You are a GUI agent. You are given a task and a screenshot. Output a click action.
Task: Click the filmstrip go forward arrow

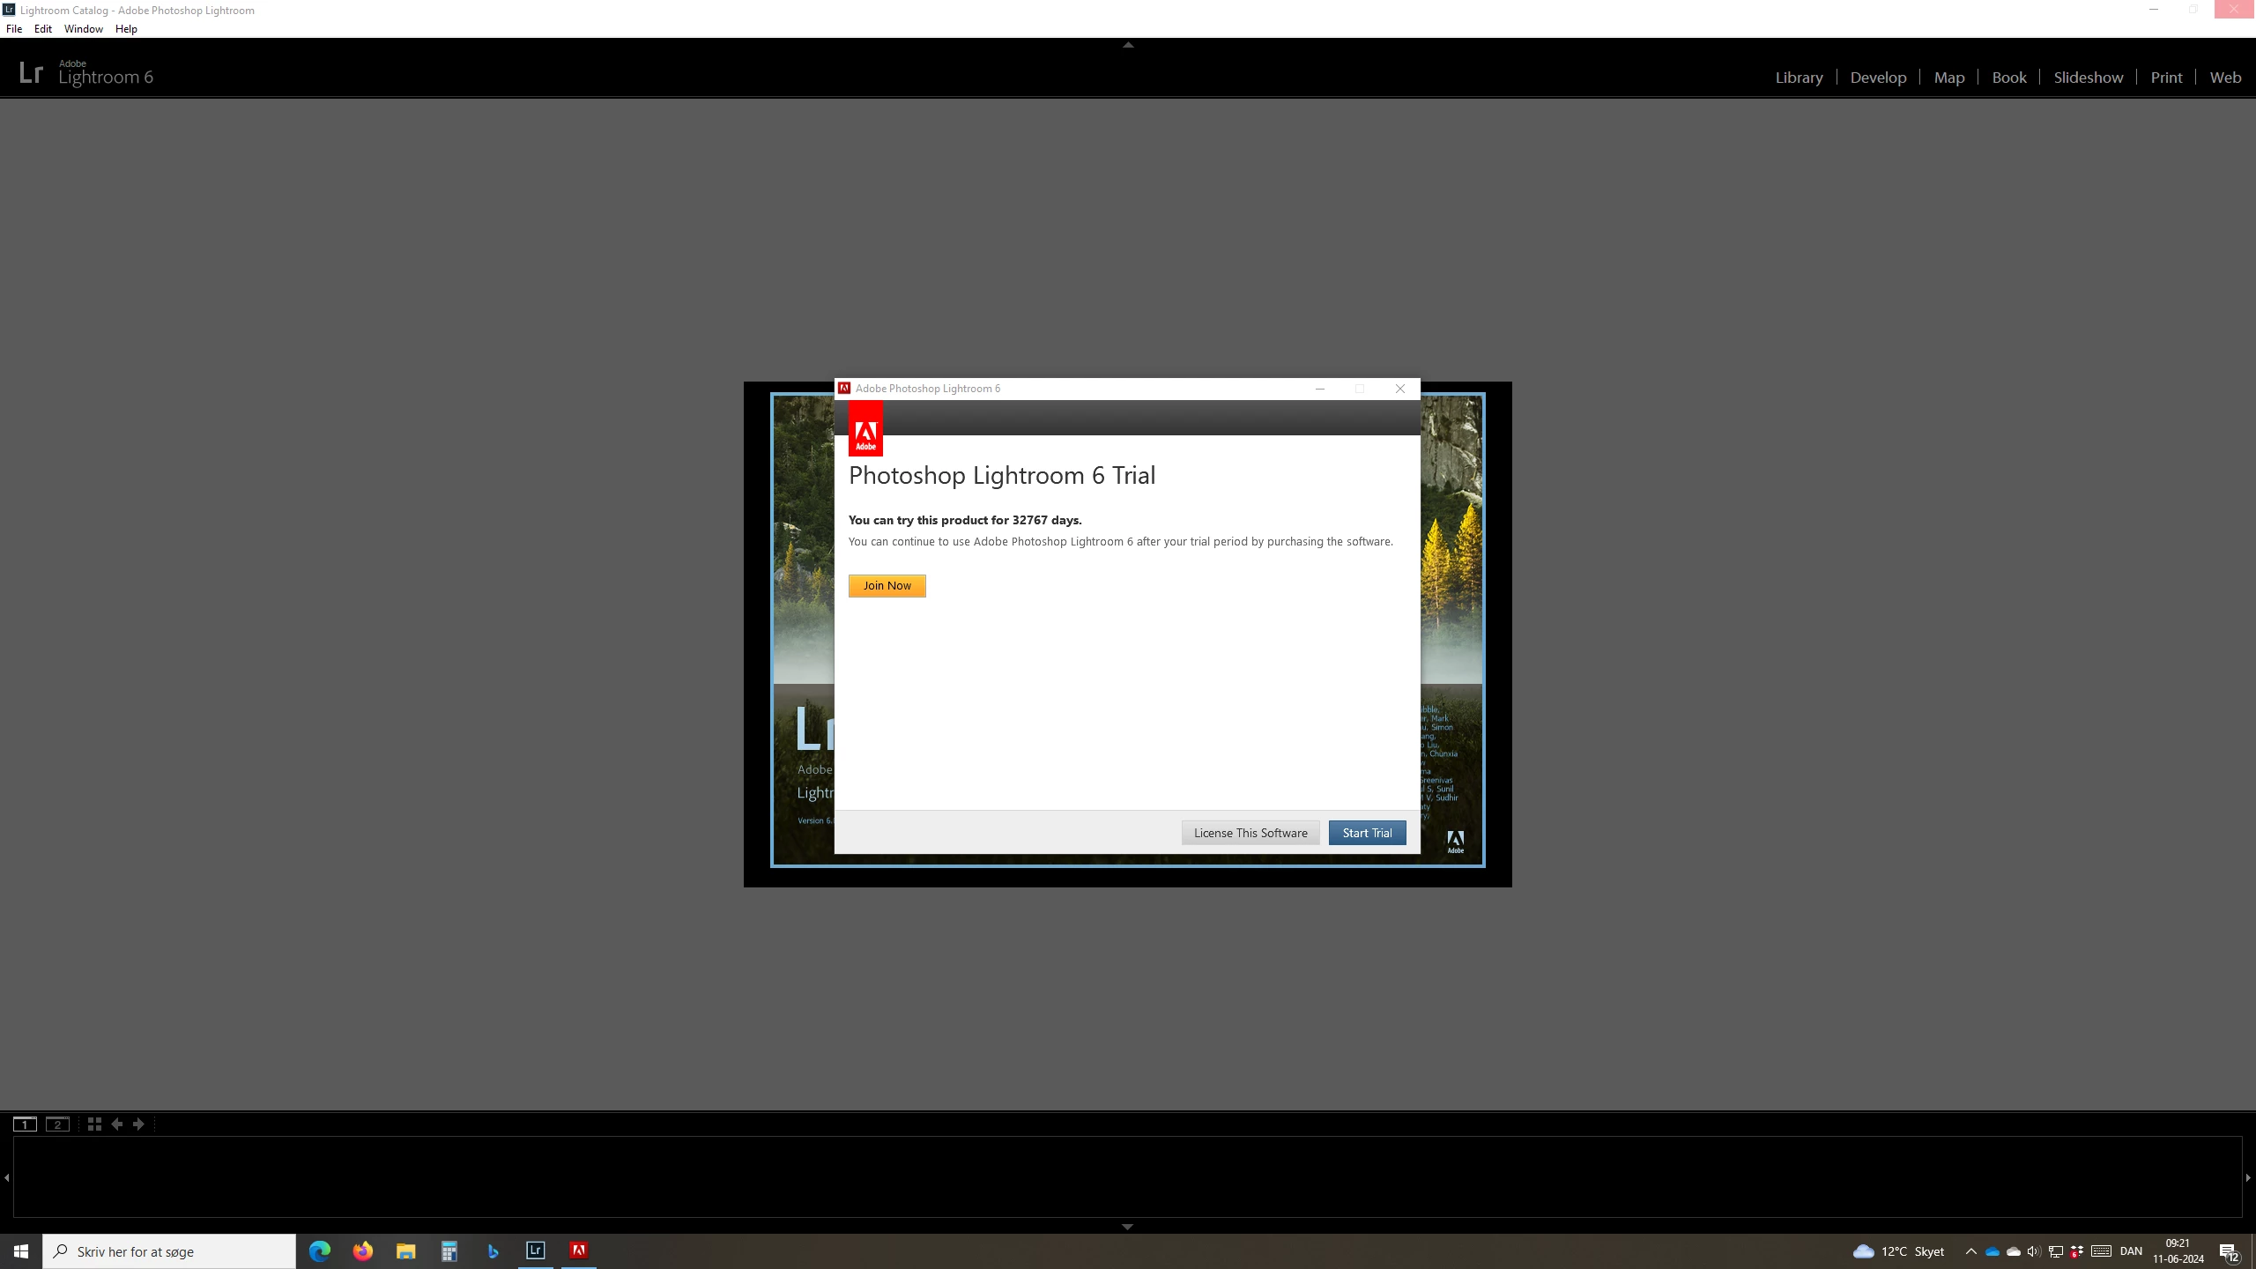tap(138, 1124)
